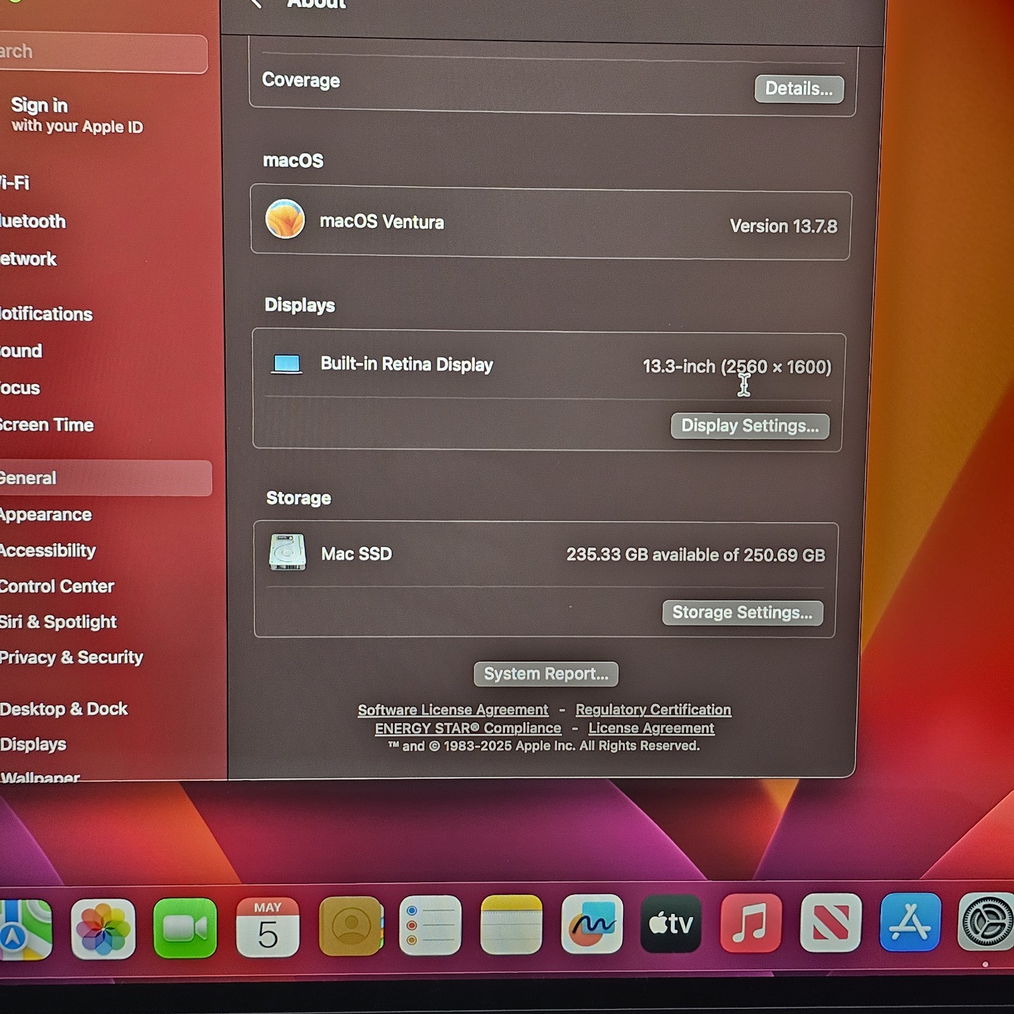Viewport: 1014px width, 1014px height.
Task: Select Accessibility in the sidebar
Action: [x=48, y=550]
